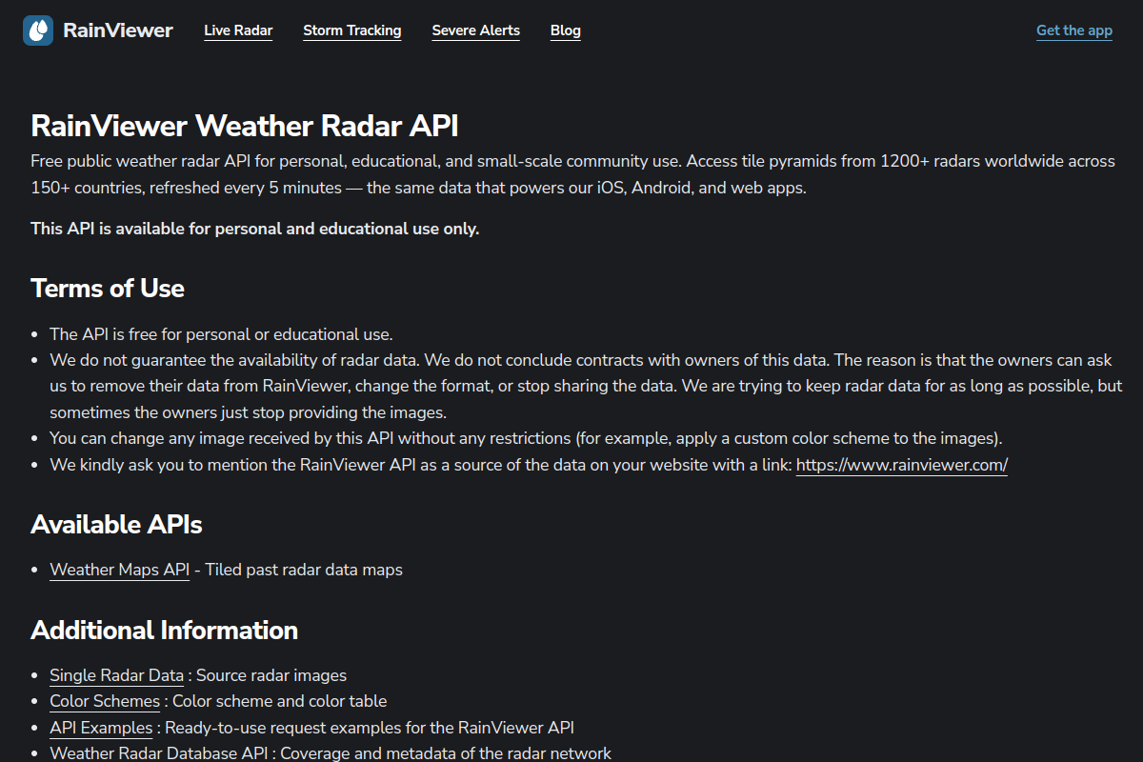
Task: Click 'Source radar images' description text
Action: [271, 675]
